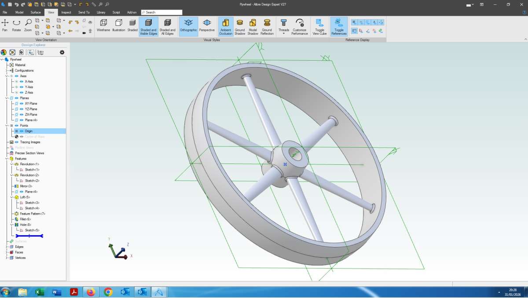Select Shaded and All Edges style
Viewport: 528px width, 298px height.
(168, 26)
